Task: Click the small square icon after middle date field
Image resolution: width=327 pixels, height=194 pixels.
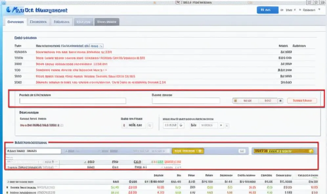Action: coord(150,125)
